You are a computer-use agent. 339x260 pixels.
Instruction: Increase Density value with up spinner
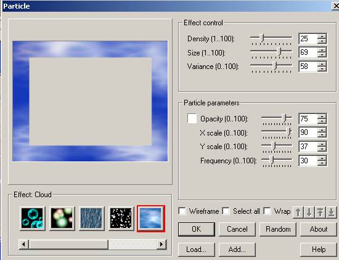point(322,36)
